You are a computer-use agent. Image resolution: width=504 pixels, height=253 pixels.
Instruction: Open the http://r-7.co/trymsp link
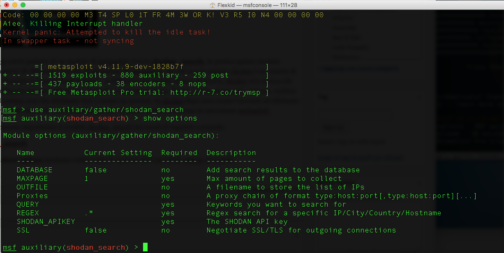[215, 92]
